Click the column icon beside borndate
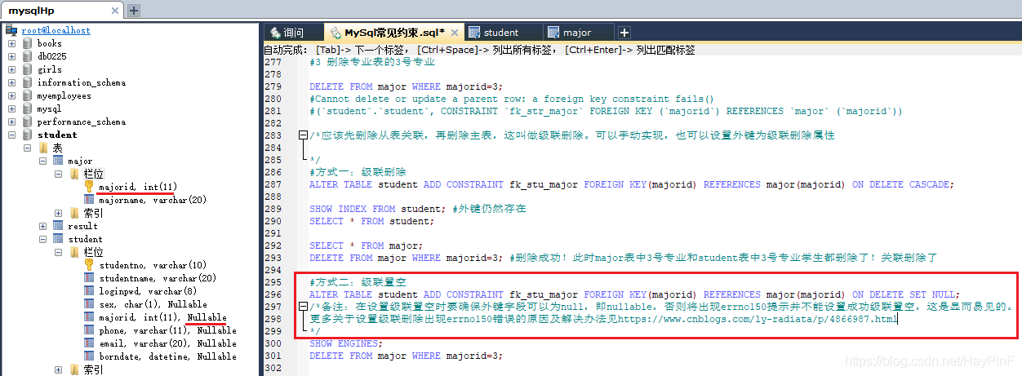Viewport: 1022px width, 376px height. point(89,356)
